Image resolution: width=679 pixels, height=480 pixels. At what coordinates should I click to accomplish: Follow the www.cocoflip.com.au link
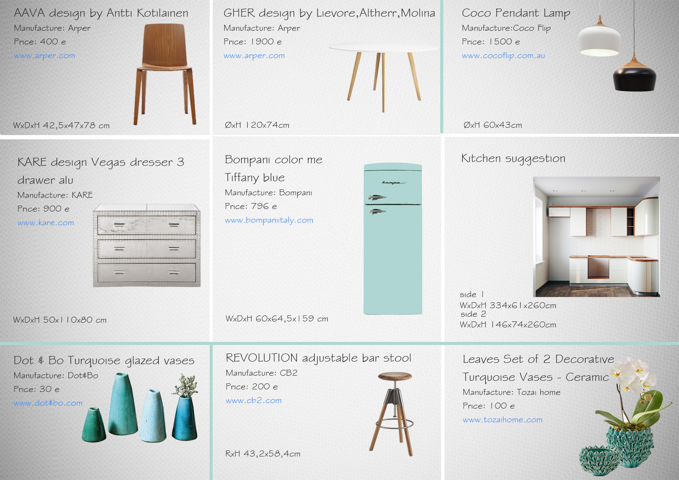[x=504, y=56]
